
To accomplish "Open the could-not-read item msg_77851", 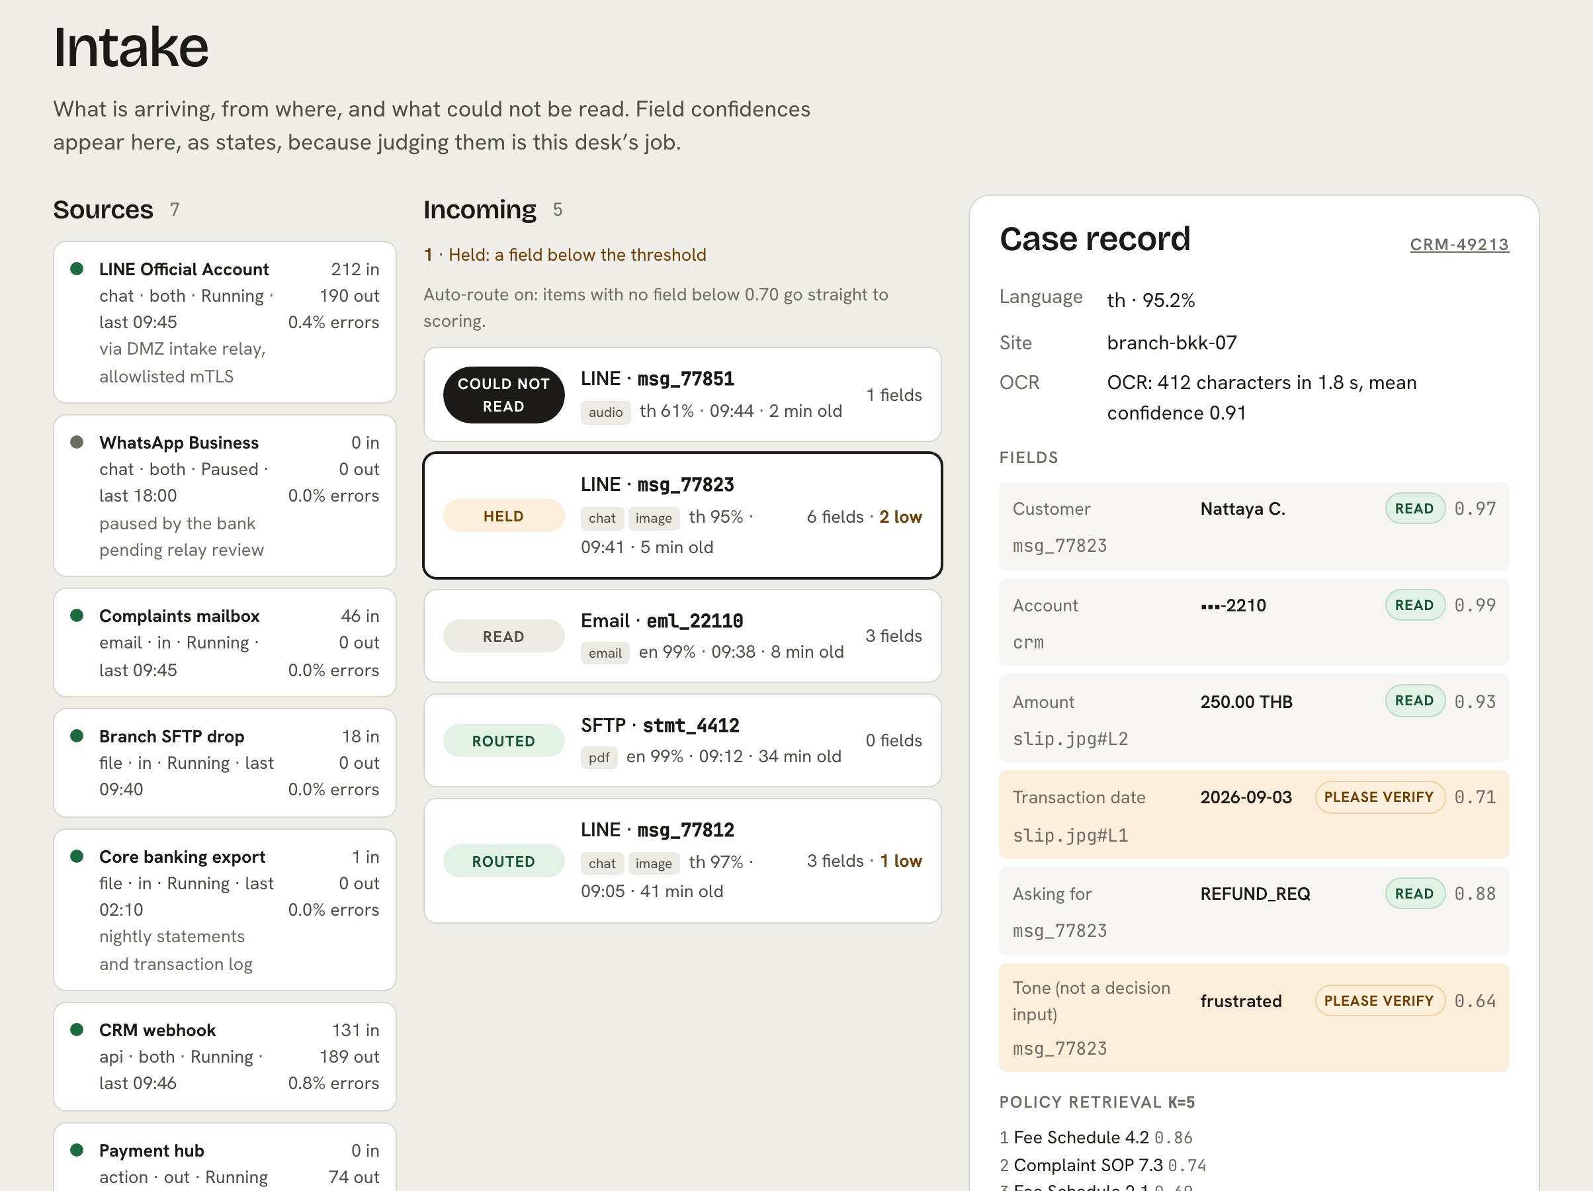I will click(682, 394).
